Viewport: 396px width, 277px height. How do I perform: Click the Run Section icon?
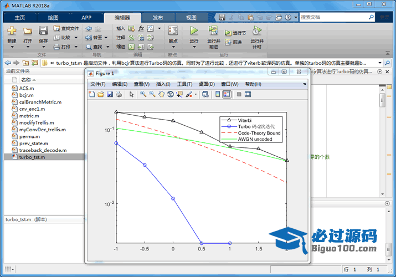pos(228,33)
